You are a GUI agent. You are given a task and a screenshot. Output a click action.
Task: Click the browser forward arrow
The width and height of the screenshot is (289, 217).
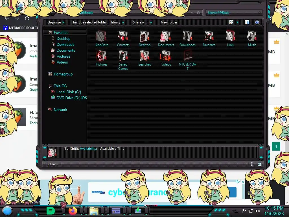pyautogui.click(x=17, y=18)
